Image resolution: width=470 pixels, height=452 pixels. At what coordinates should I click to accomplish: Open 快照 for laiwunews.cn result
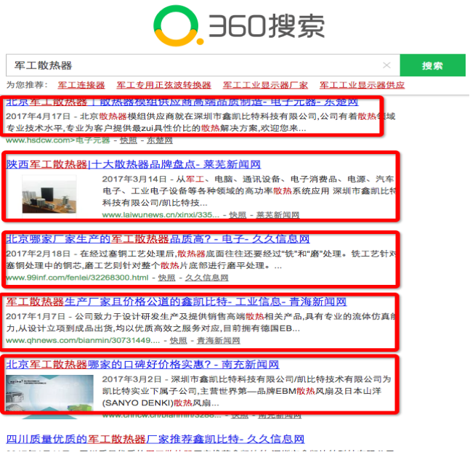click(238, 215)
